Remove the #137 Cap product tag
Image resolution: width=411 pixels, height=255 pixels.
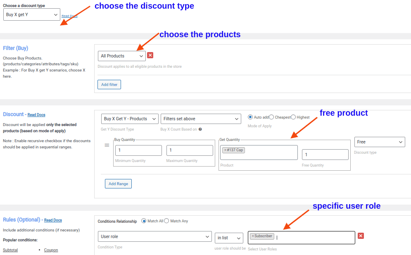pyautogui.click(x=225, y=150)
